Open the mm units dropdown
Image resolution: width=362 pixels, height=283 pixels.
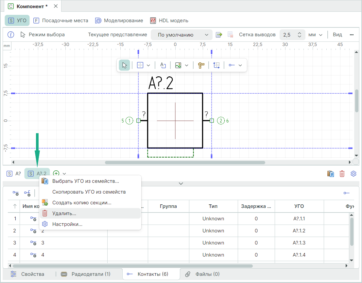315,35
